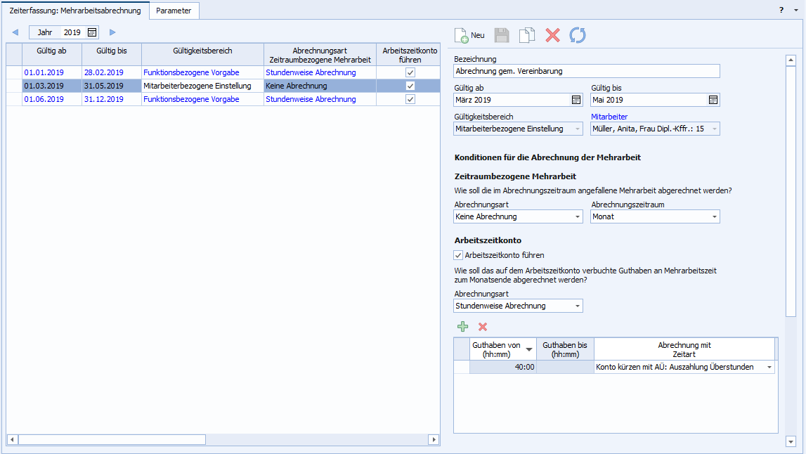The image size is (806, 454).
Task: Add a Guthaben row with green plus
Action: click(x=462, y=327)
